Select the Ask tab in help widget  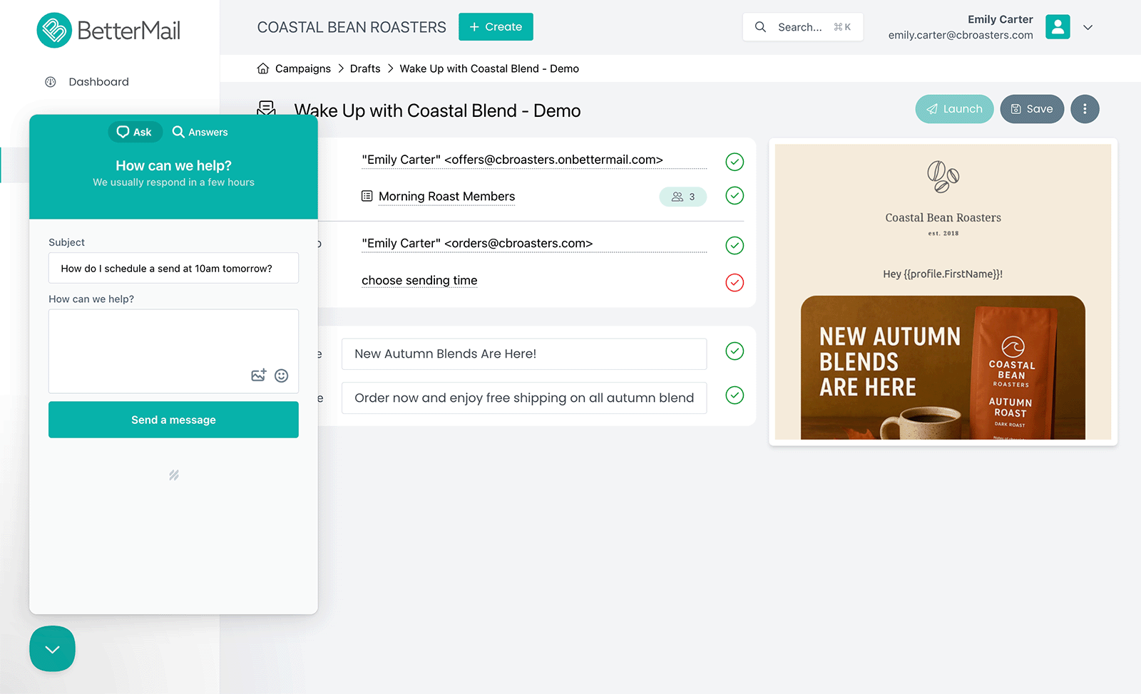[x=135, y=133]
